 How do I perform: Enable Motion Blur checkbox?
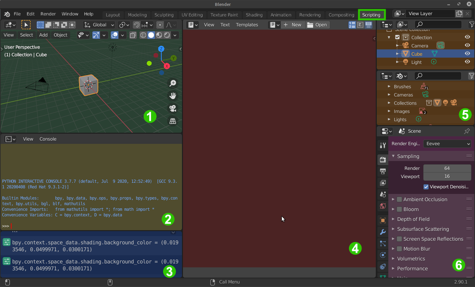pos(399,249)
